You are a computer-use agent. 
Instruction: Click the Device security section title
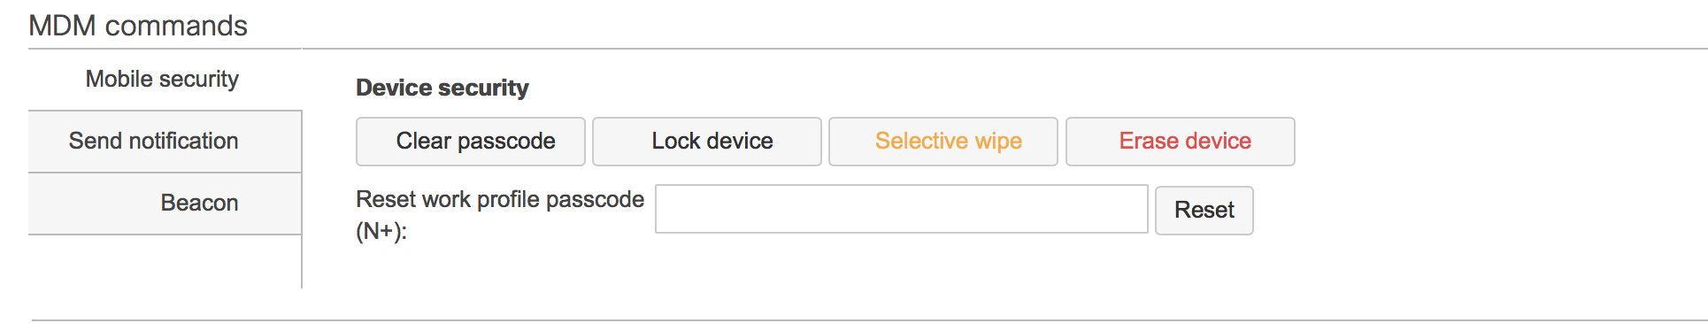pyautogui.click(x=442, y=88)
